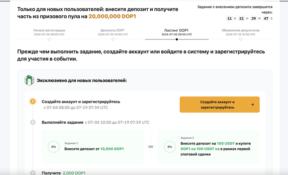Click the 'Получите' step 3 heading
Viewport: 288px width, 175px height.
tap(51, 173)
